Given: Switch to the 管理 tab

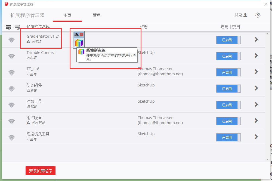Looking at the screenshot, I should coord(97,15).
